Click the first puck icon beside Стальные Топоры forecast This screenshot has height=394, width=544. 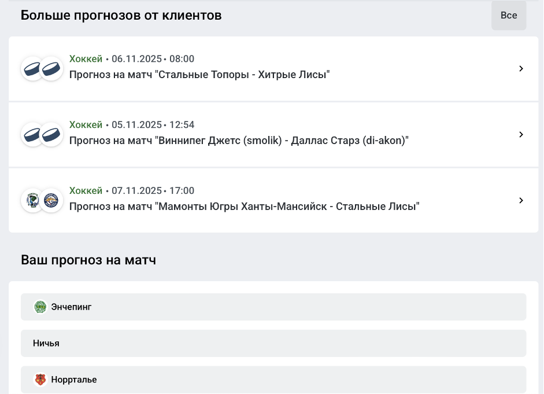(32, 69)
